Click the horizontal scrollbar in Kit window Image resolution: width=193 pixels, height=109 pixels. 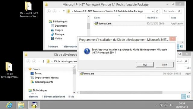(x=121, y=92)
